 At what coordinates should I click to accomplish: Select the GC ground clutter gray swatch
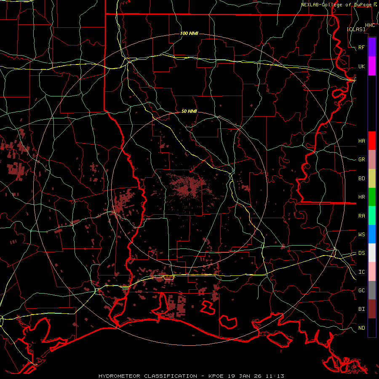[372, 290]
